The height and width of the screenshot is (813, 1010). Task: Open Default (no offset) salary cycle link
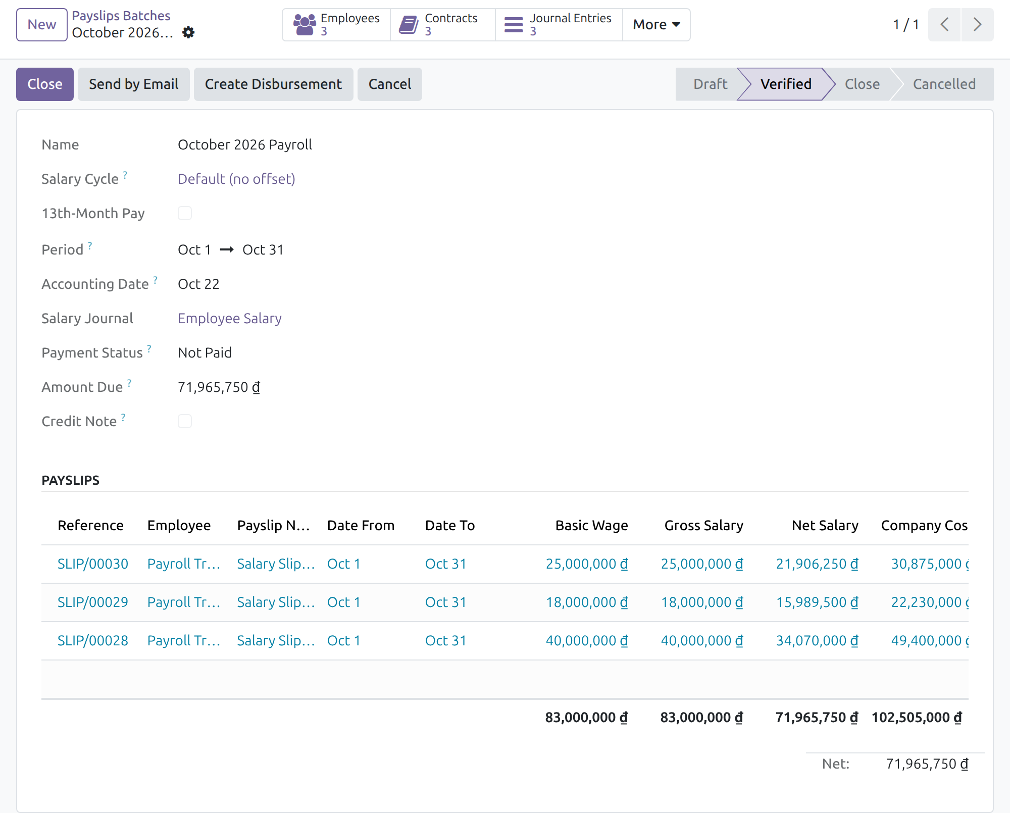click(236, 179)
